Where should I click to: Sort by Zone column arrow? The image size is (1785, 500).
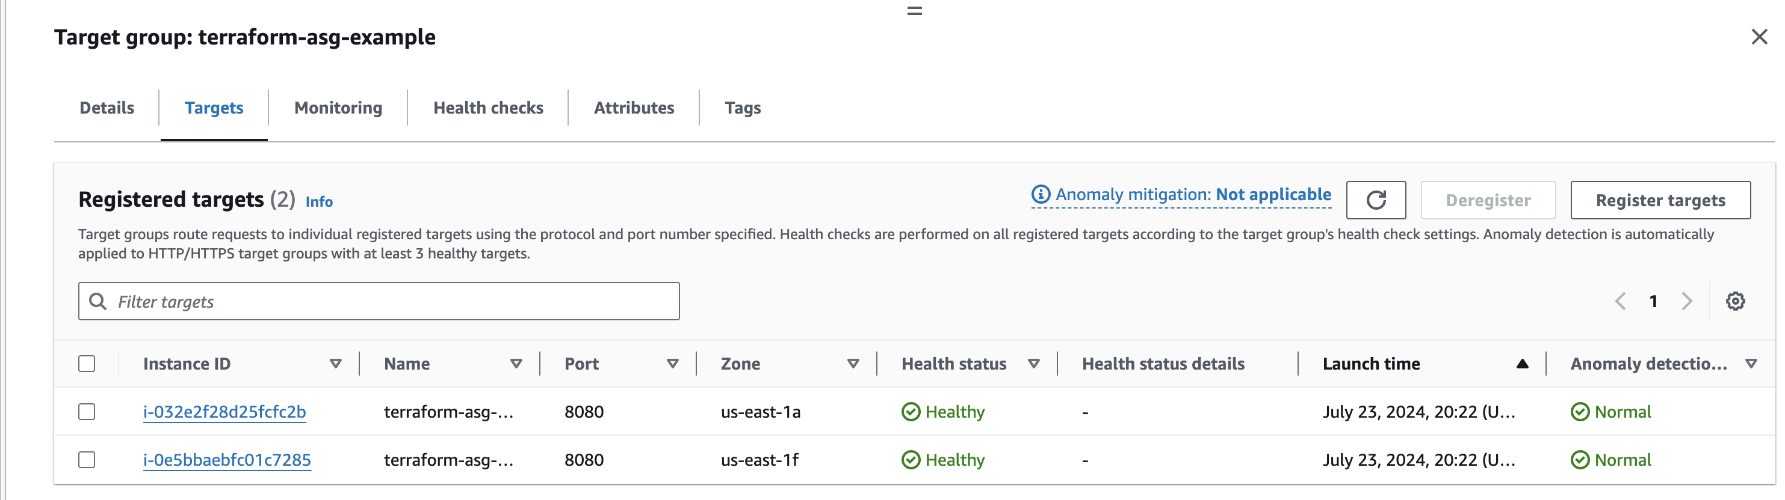pos(853,364)
